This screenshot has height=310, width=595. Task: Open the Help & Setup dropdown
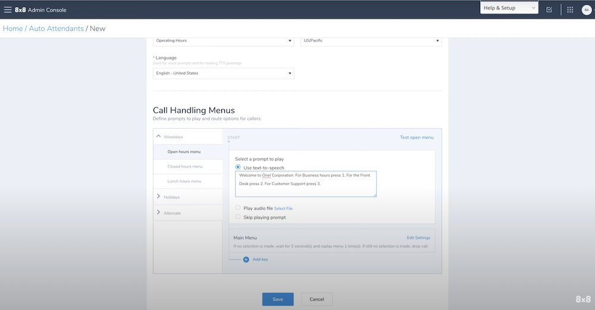click(x=509, y=8)
